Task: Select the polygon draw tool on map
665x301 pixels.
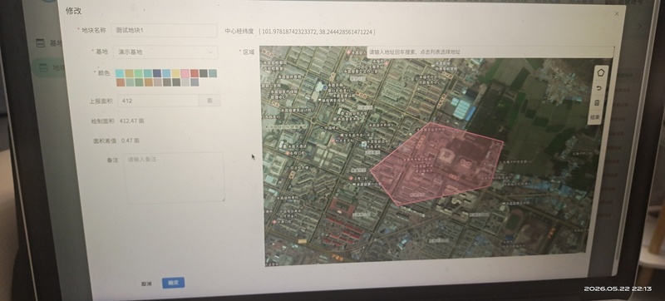Action: coord(600,72)
